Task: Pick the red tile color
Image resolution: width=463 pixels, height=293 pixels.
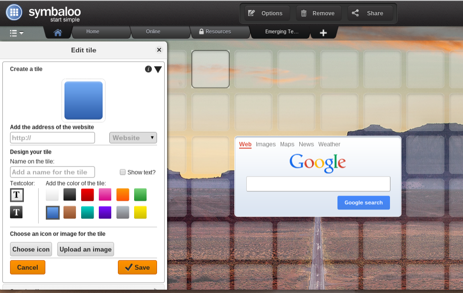Action: pyautogui.click(x=87, y=195)
